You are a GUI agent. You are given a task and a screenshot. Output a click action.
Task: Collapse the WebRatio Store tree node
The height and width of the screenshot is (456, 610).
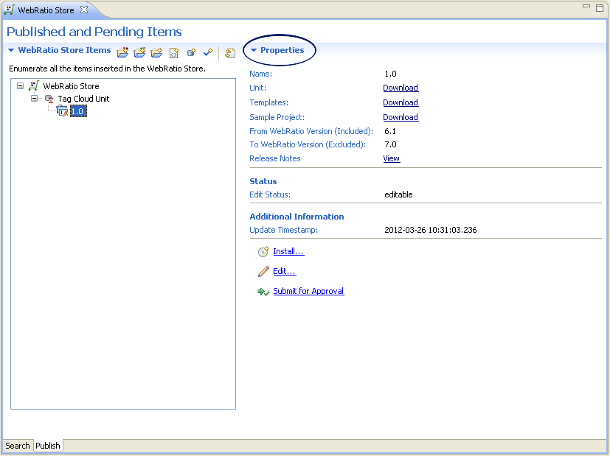pos(20,86)
